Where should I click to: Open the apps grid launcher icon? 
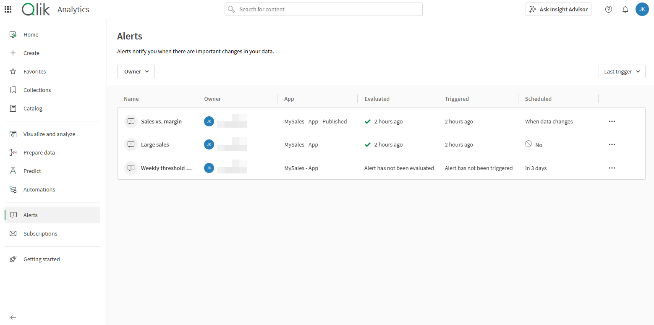tap(8, 9)
